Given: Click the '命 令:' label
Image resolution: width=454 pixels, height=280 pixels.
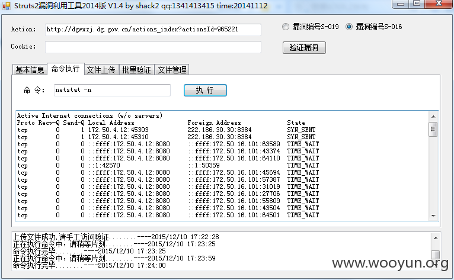Looking at the screenshot, I should 34,90.
